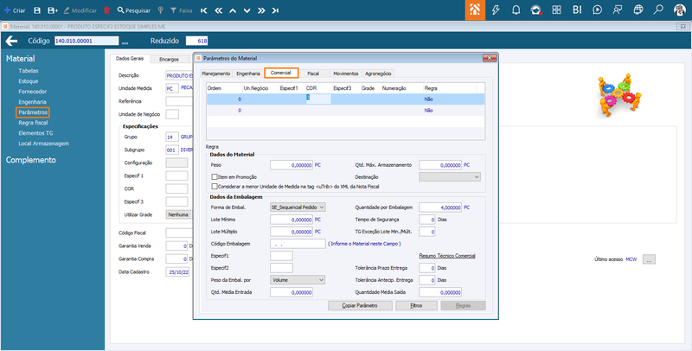
Task: Check Considerar a menor Unidade de Medida
Action: [215, 186]
